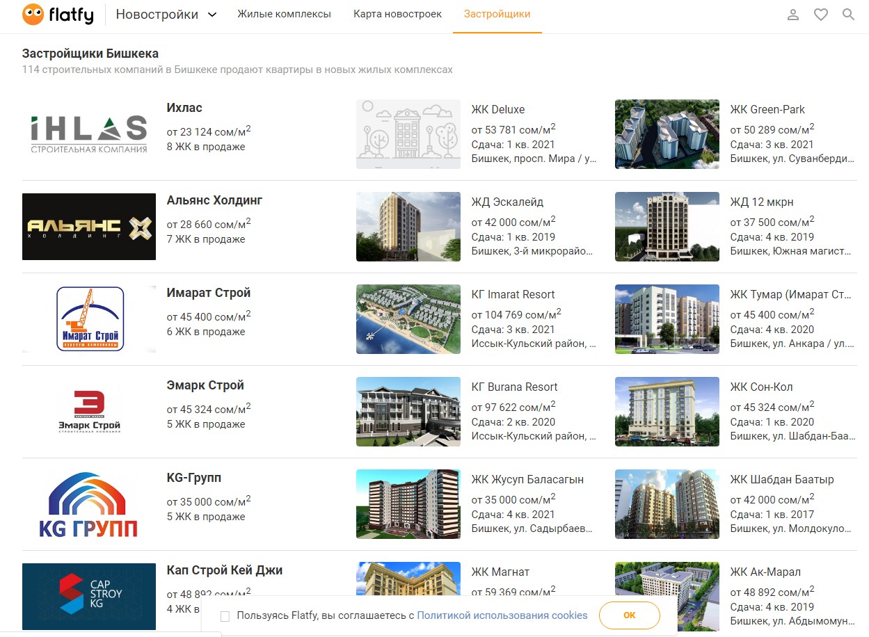Go to Жилые комплексы tab
Viewport: 869px width, 637px height.
tap(284, 14)
